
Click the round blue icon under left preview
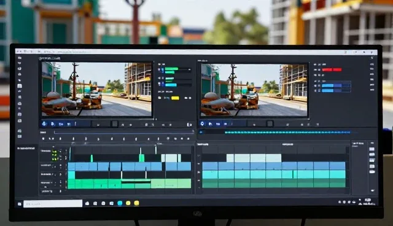(44, 123)
